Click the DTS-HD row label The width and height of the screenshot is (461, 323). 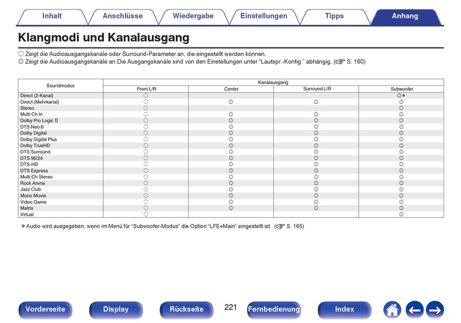click(x=29, y=165)
